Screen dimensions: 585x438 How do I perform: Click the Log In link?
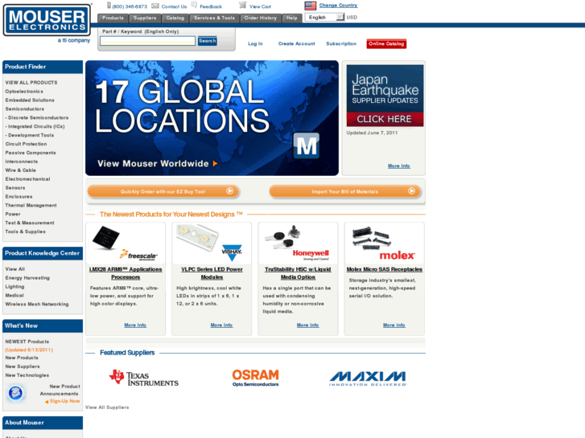click(255, 43)
